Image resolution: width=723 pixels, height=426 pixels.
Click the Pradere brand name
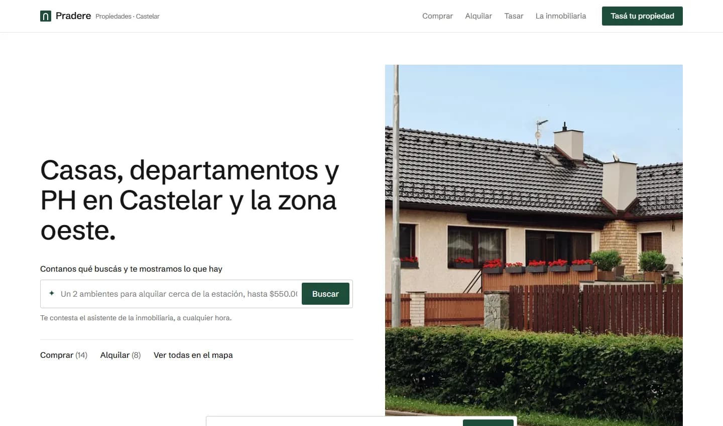coord(73,16)
